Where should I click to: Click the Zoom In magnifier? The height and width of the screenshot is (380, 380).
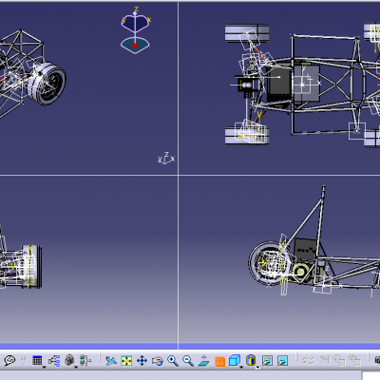(173, 361)
